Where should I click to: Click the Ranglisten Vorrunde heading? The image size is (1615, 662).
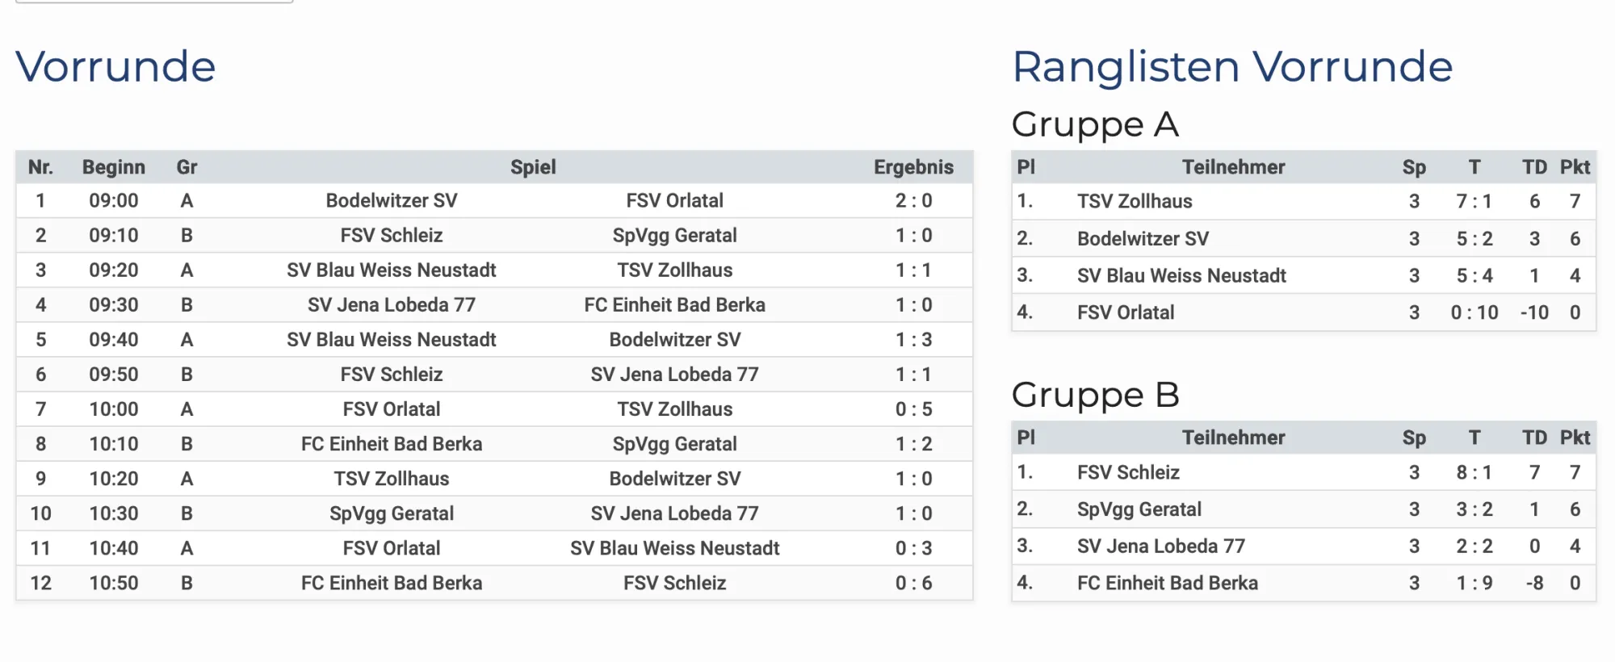click(1232, 66)
